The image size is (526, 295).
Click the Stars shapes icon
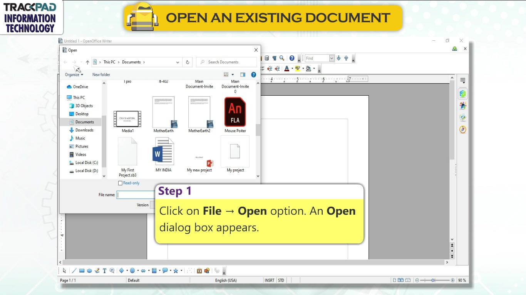(176, 271)
